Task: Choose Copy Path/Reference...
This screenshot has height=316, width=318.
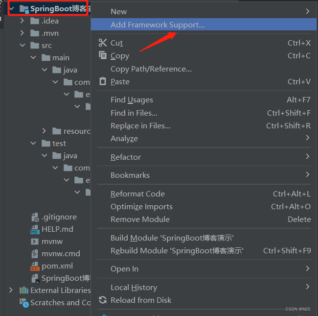Action: [204, 69]
